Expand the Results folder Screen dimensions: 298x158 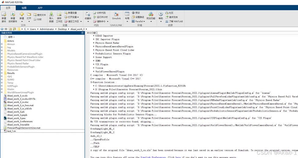(x=2, y=73)
